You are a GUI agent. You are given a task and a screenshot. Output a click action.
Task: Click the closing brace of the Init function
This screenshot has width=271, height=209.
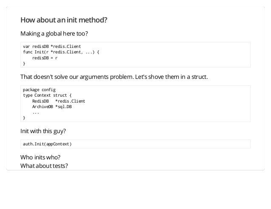pyautogui.click(x=24, y=64)
